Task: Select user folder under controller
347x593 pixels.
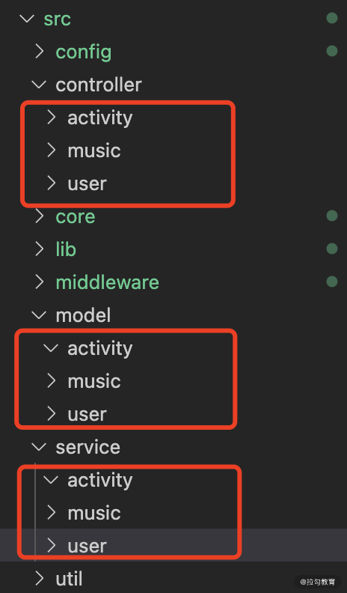Action: 87,183
